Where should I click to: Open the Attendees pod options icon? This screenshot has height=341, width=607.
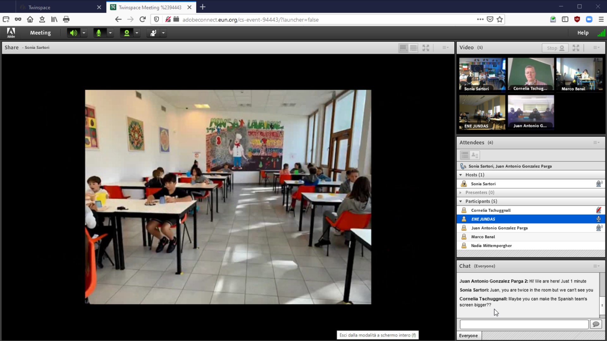[596, 143]
